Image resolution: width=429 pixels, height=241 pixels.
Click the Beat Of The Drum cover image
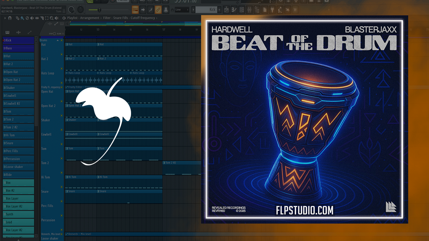tap(305, 119)
